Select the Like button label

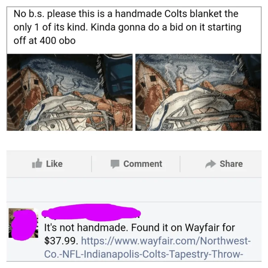(x=54, y=164)
